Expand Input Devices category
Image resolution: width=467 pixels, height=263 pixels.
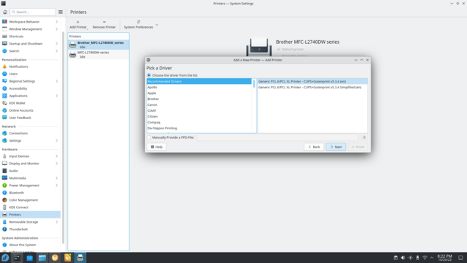(57, 156)
